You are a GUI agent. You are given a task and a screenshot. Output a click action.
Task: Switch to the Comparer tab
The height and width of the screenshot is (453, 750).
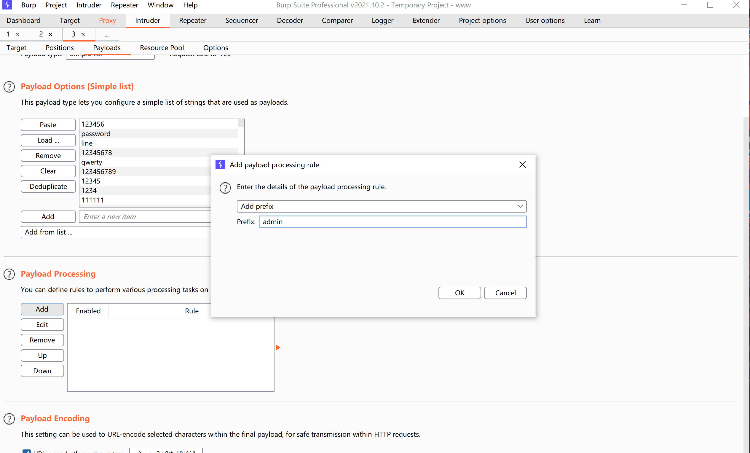(x=337, y=20)
